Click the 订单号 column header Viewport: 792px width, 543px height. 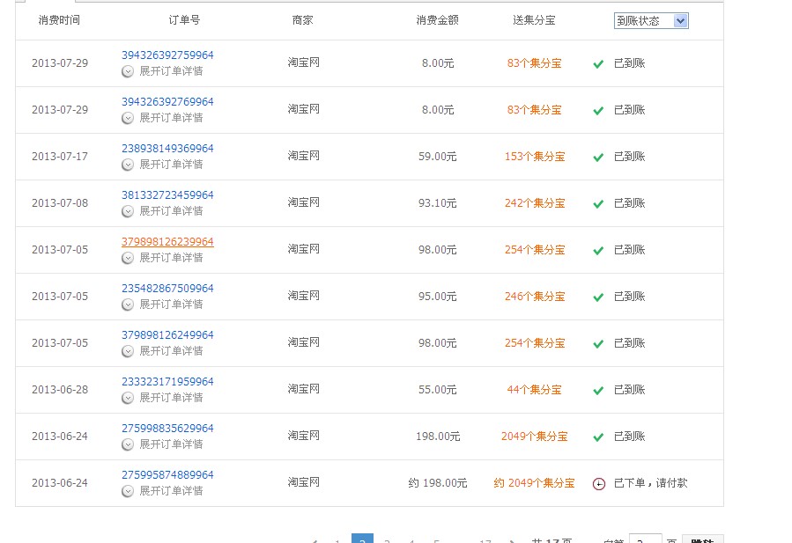pyautogui.click(x=184, y=20)
